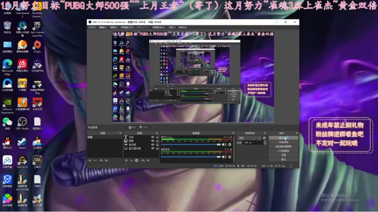The height and width of the screenshot is (212, 378).
Task: Open the Scene Collection (场景集合) menu
Action: click(x=159, y=27)
